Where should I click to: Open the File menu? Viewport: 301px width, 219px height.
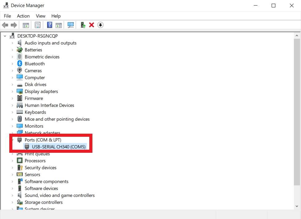[x=7, y=16]
